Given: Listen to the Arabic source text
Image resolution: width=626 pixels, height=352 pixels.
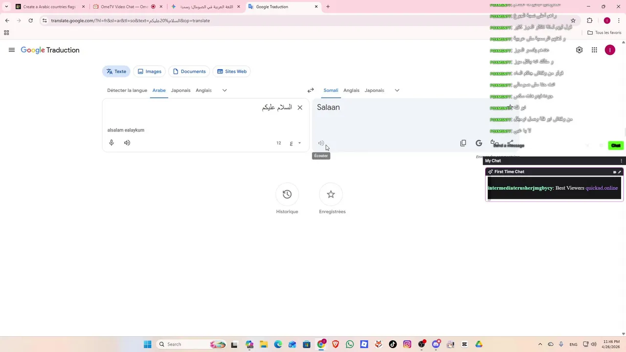Looking at the screenshot, I should (x=127, y=143).
